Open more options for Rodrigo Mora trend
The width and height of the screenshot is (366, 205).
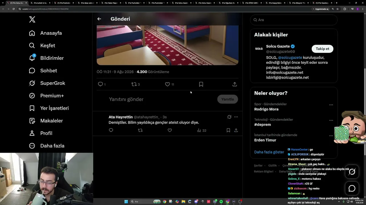(331, 105)
